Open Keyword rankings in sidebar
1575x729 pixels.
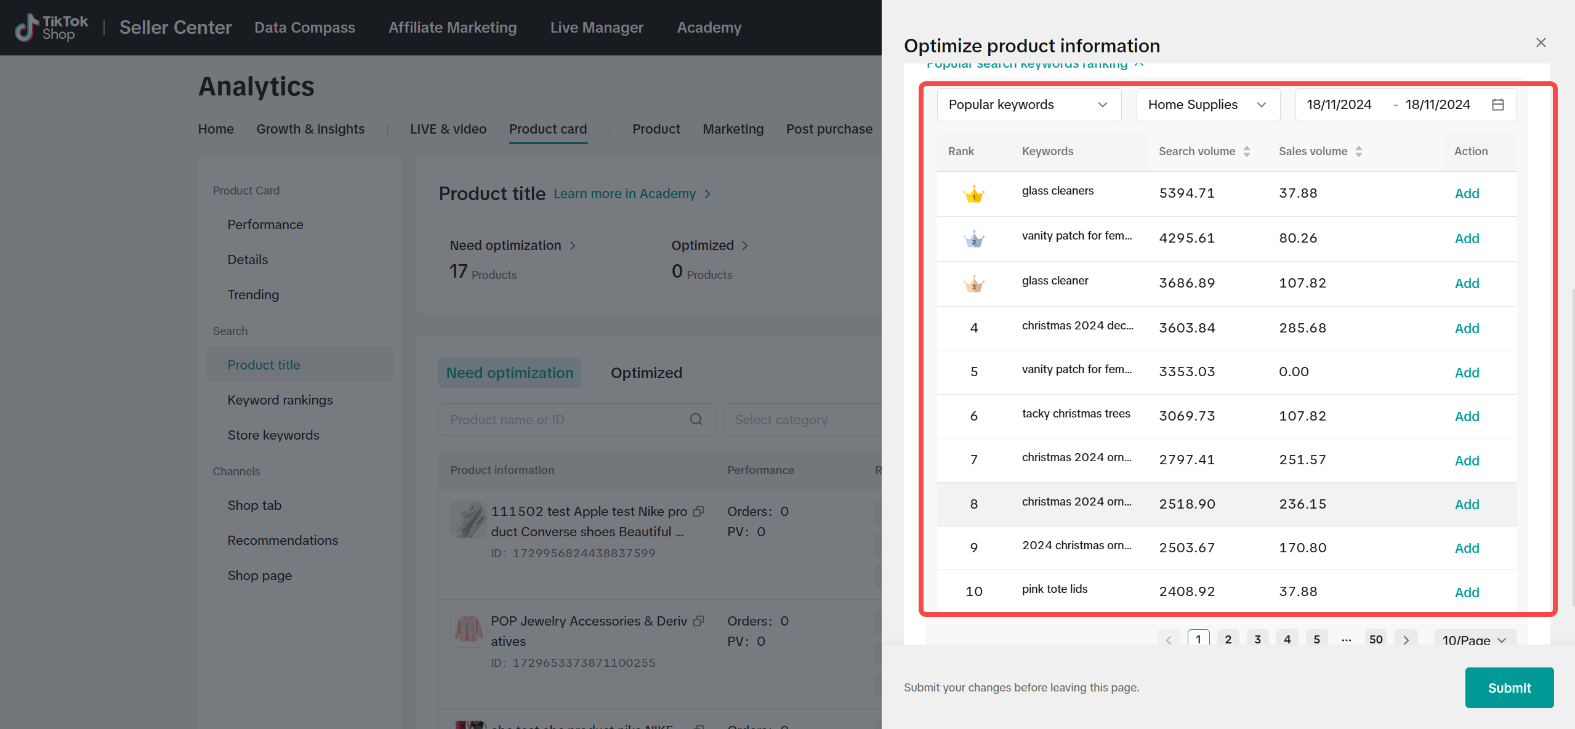point(280,400)
